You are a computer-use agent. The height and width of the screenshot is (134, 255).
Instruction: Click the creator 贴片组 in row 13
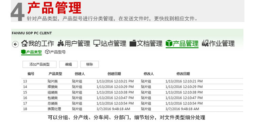(77, 81)
